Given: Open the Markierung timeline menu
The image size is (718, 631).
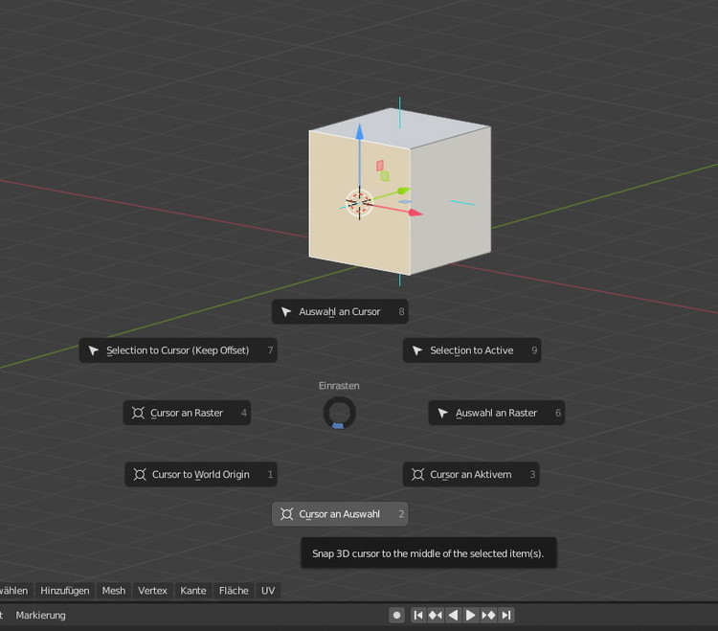Looking at the screenshot, I should [x=41, y=615].
